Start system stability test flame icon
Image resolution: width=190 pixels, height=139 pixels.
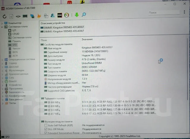tap(39, 16)
